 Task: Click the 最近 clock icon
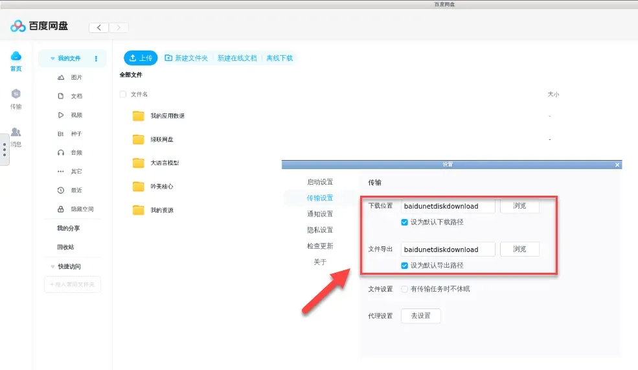[x=61, y=190]
